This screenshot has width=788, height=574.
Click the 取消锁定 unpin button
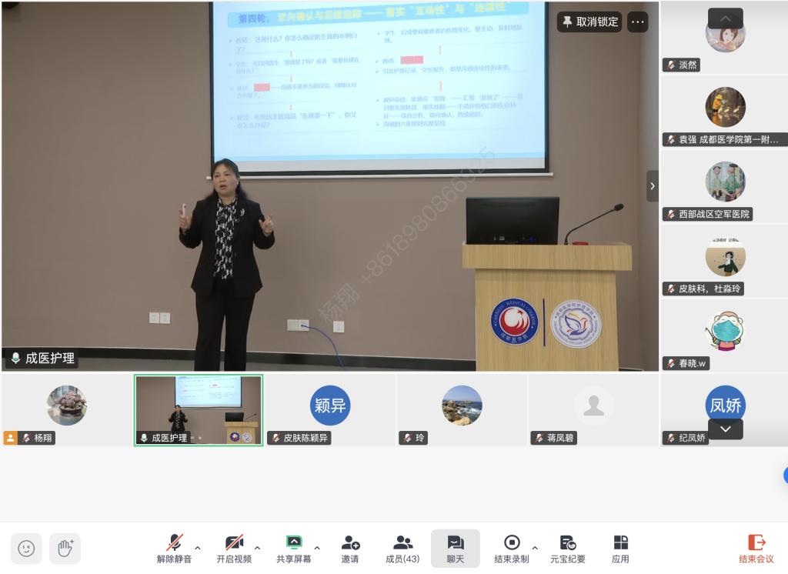pos(590,22)
